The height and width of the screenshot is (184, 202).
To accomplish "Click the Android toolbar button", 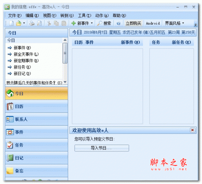I will (x=153, y=23).
